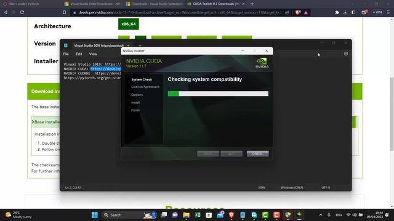Open Excel from taskbar

[198, 215]
